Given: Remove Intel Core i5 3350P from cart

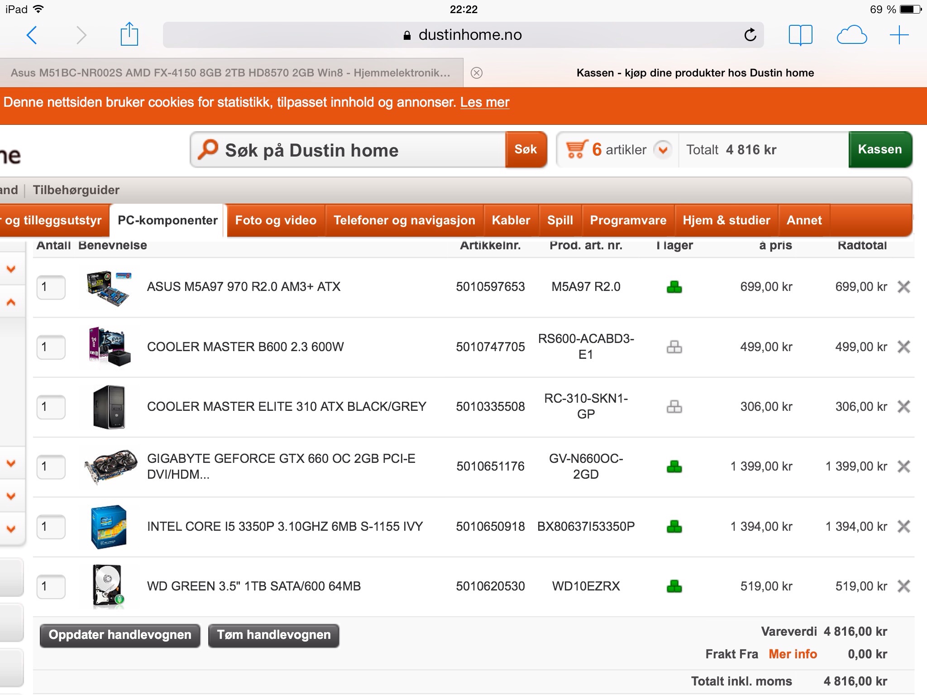Looking at the screenshot, I should coord(903,527).
